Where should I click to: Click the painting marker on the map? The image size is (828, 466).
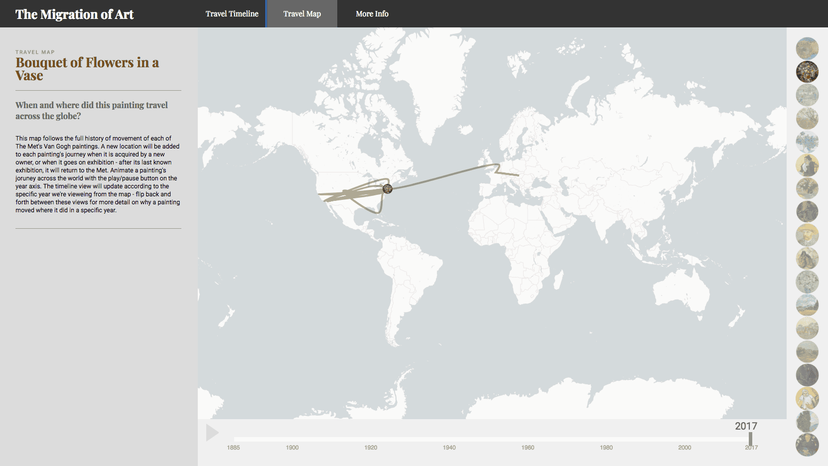pos(388,188)
